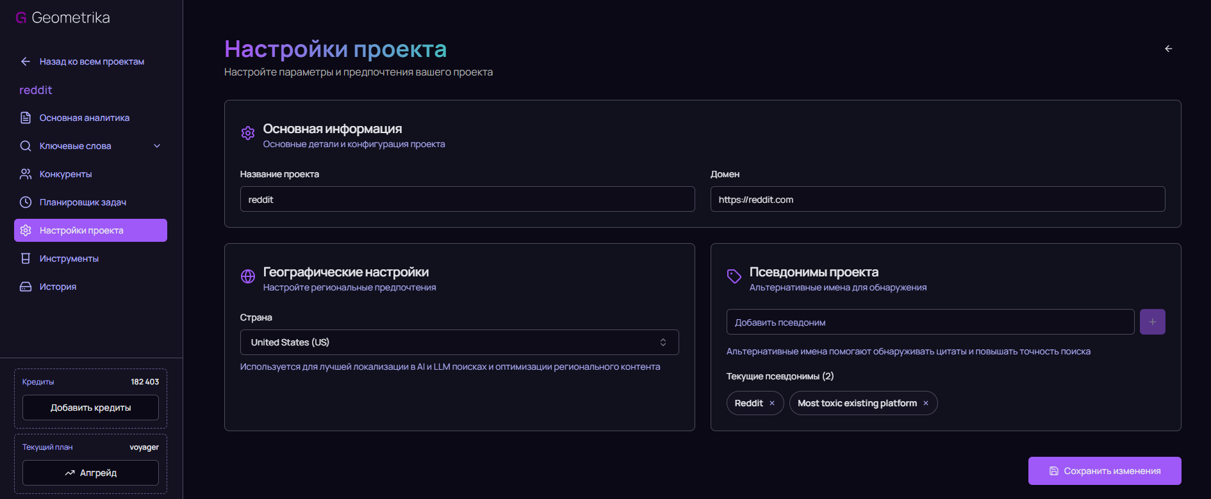Click 'Текущие псевдонимы (2)' label

pyautogui.click(x=780, y=376)
